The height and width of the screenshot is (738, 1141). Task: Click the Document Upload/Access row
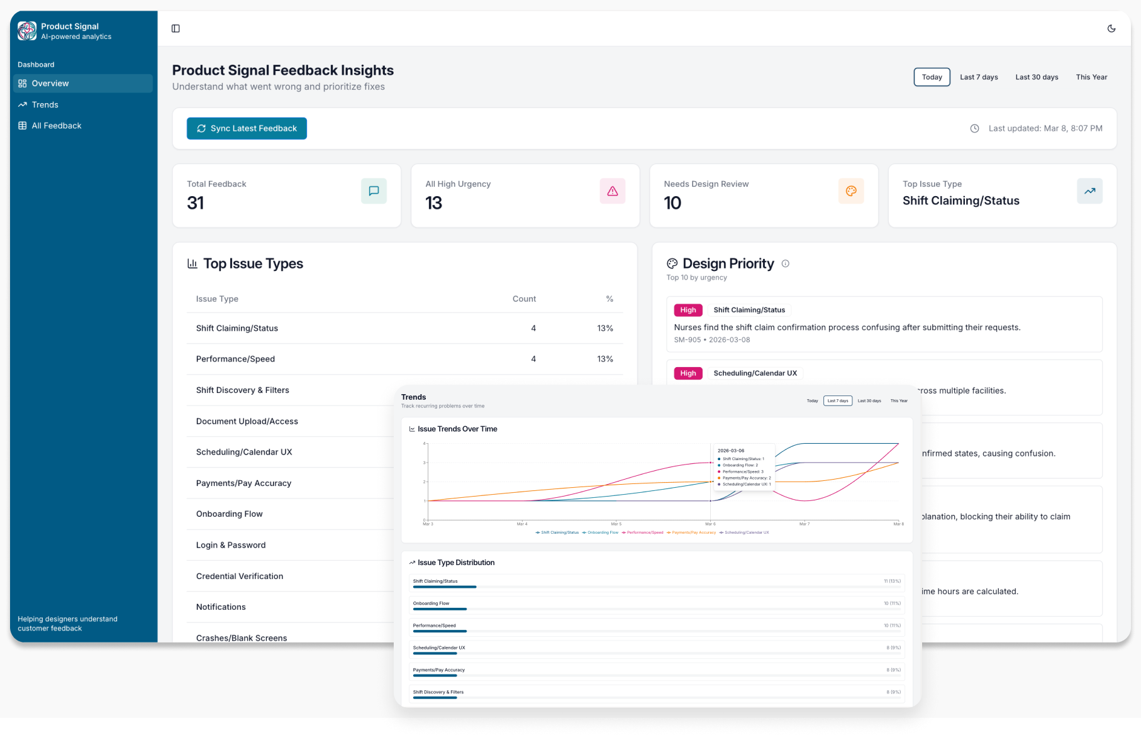click(291, 421)
